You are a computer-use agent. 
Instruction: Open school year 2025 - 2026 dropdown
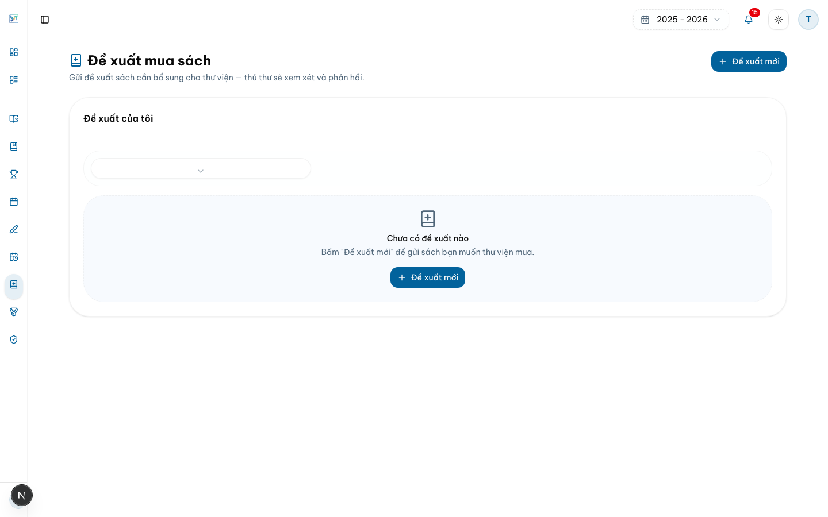click(681, 20)
